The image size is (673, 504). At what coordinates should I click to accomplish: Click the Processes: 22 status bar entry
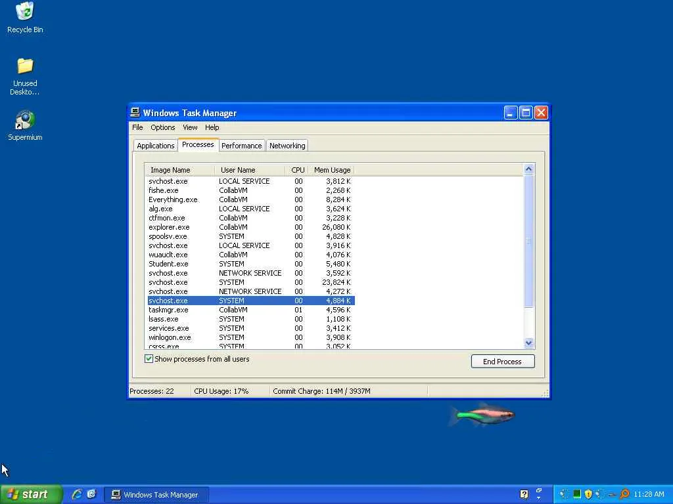pos(160,391)
